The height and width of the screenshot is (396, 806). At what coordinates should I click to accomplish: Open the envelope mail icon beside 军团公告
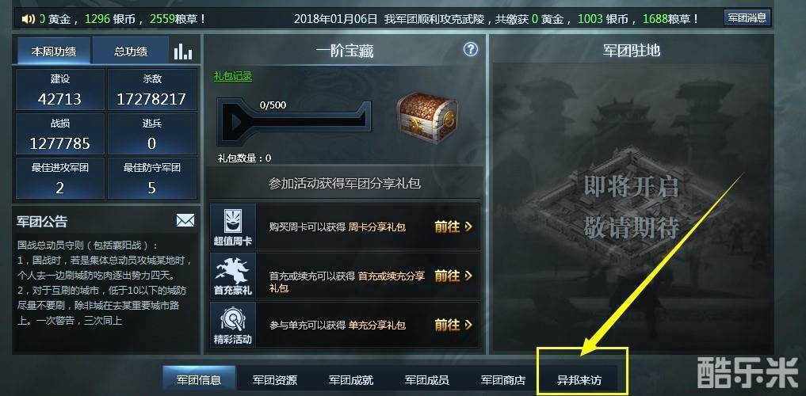(x=185, y=220)
